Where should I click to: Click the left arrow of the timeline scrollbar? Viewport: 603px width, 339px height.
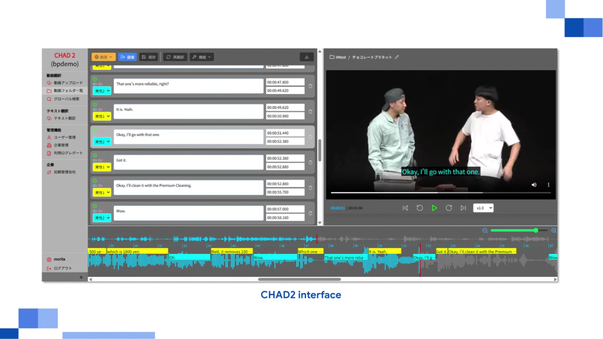tap(90, 279)
